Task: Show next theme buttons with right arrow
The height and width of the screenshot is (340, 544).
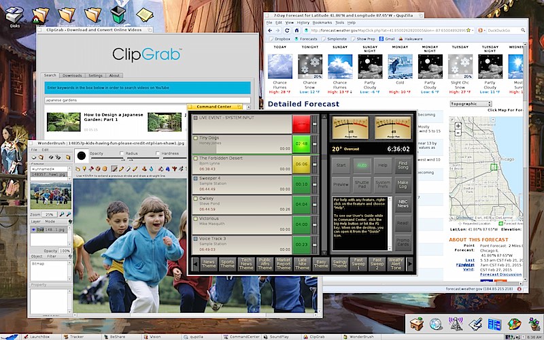Action: [x=409, y=265]
